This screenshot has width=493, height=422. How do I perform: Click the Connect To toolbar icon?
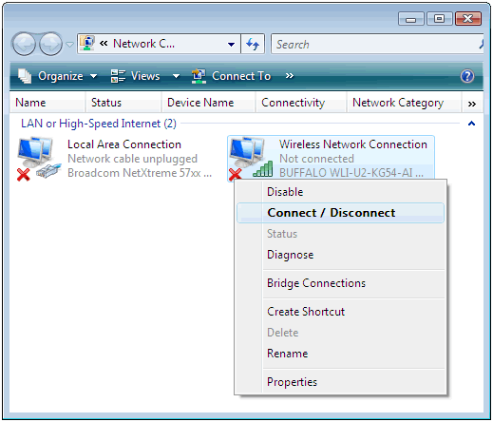[199, 76]
